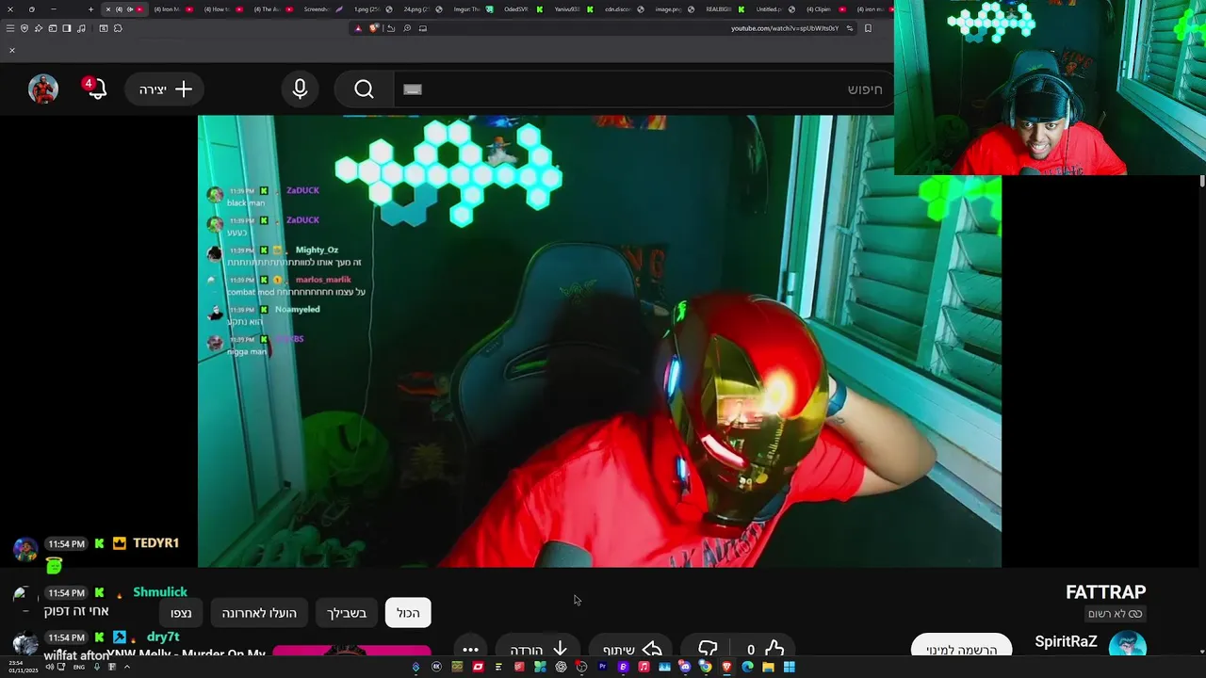Open the SpiritRaZ channel avatar
1206x678 pixels.
click(x=1128, y=645)
